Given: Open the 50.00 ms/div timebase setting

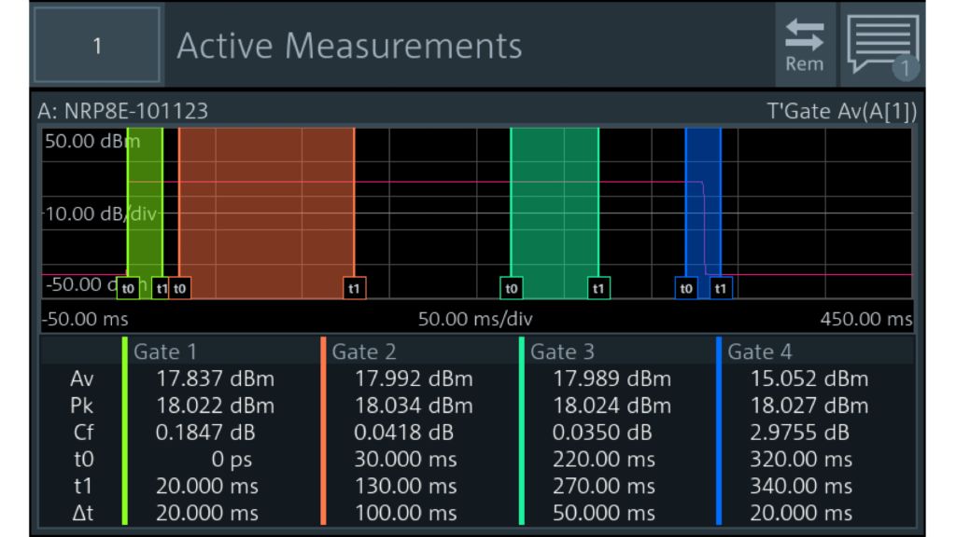Looking at the screenshot, I should tap(476, 319).
